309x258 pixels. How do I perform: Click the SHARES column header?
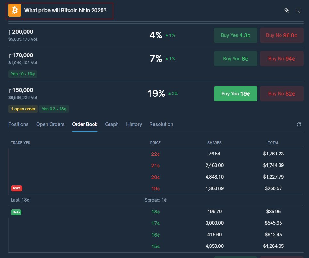pyautogui.click(x=215, y=143)
